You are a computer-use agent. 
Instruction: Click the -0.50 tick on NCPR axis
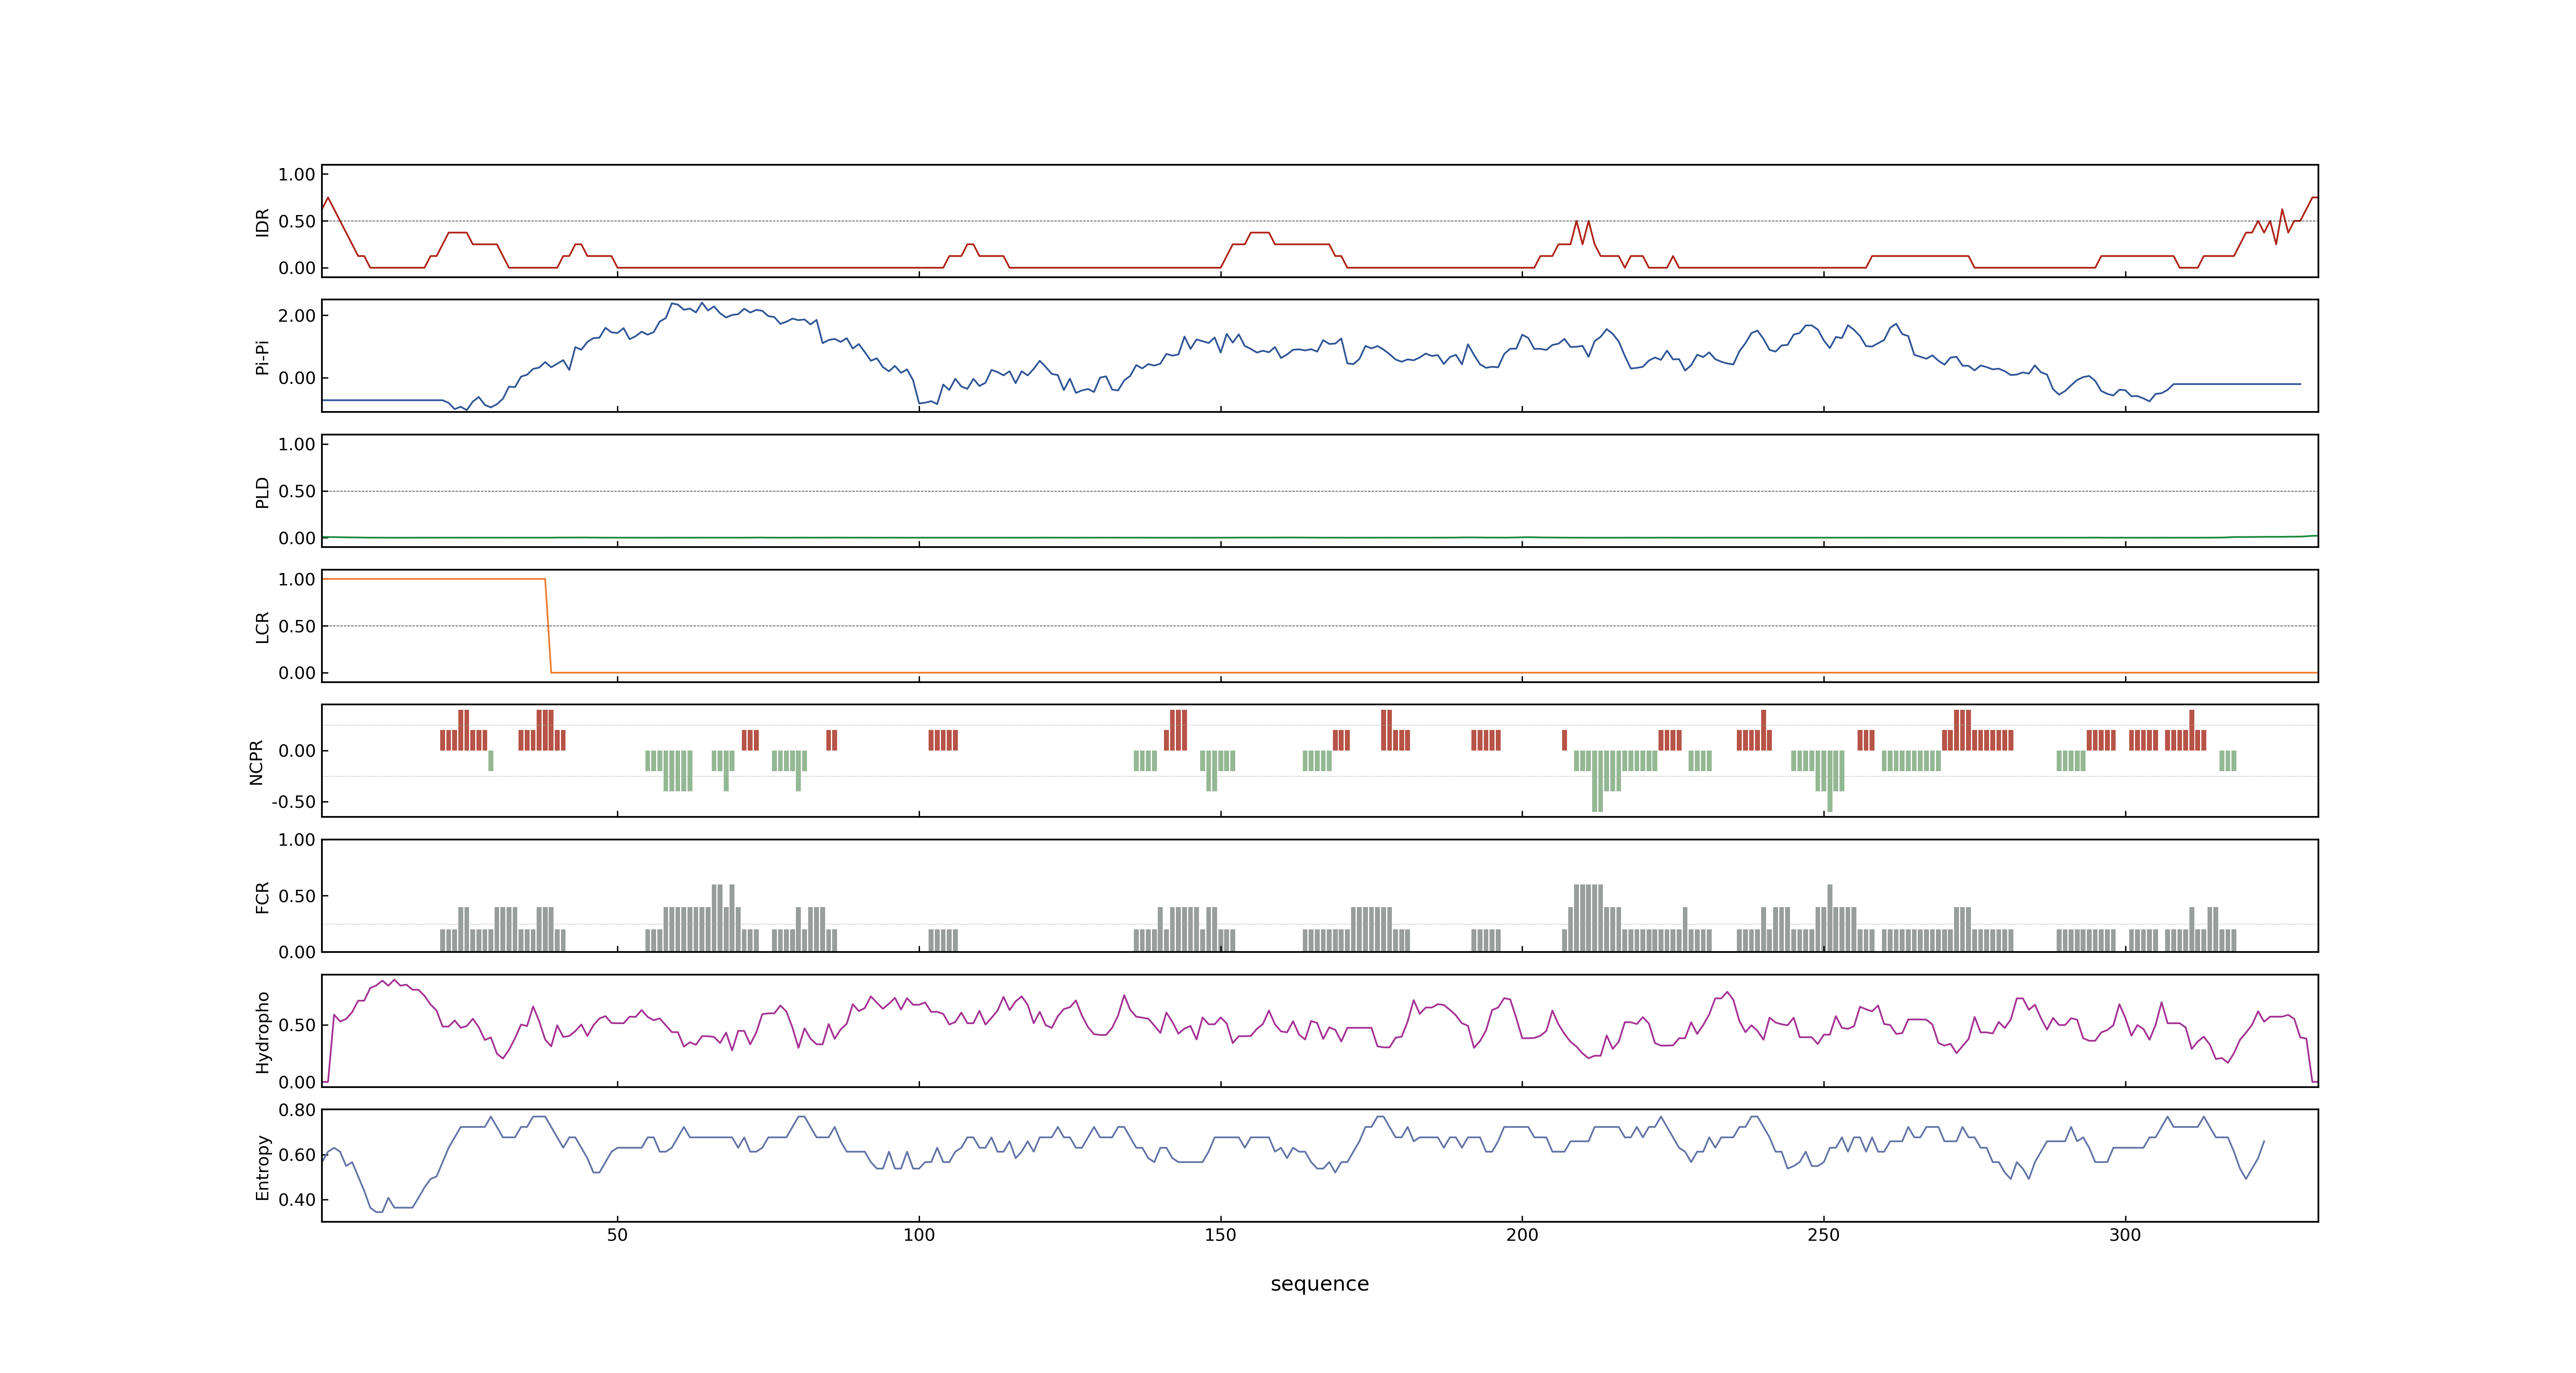pyautogui.click(x=293, y=802)
